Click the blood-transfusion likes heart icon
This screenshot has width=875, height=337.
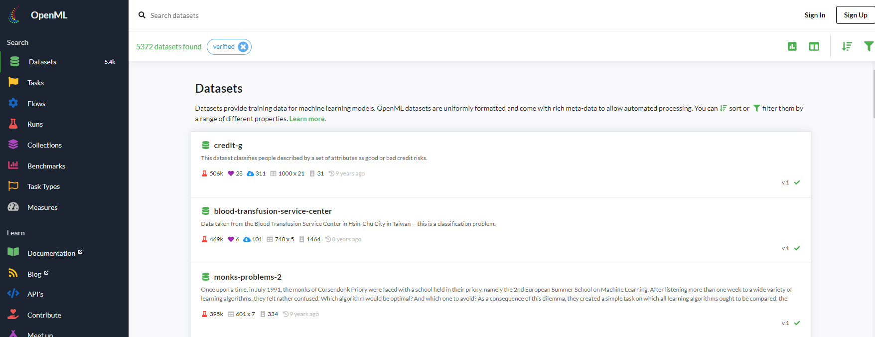point(231,239)
